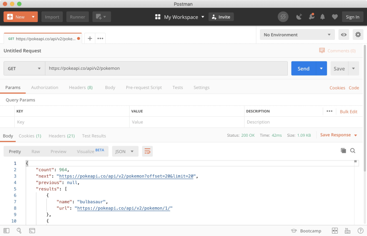Image resolution: width=367 pixels, height=236 pixels.
Task: Open the Pre-request Script tab
Action: (144, 87)
